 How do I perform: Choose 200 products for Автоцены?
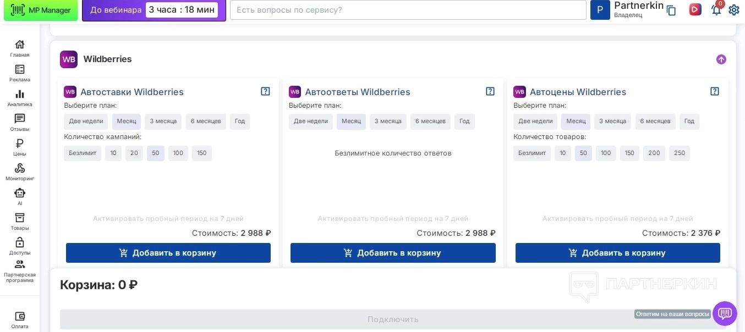pos(654,153)
